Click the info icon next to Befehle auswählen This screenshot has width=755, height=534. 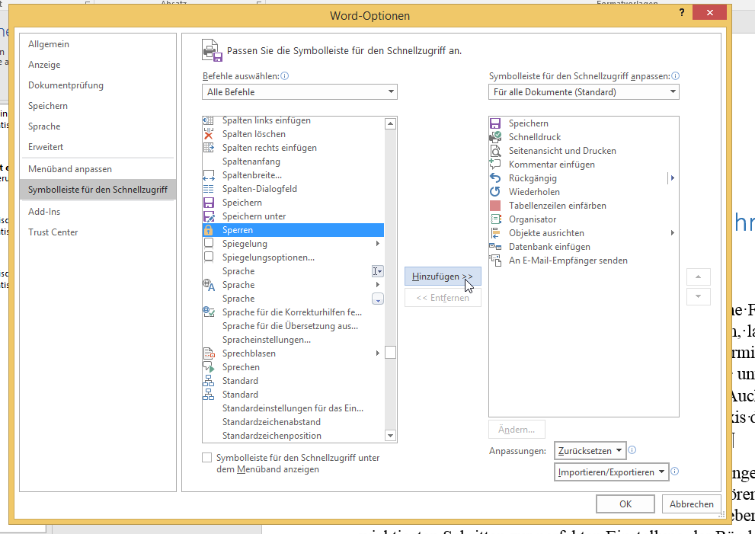[285, 76]
